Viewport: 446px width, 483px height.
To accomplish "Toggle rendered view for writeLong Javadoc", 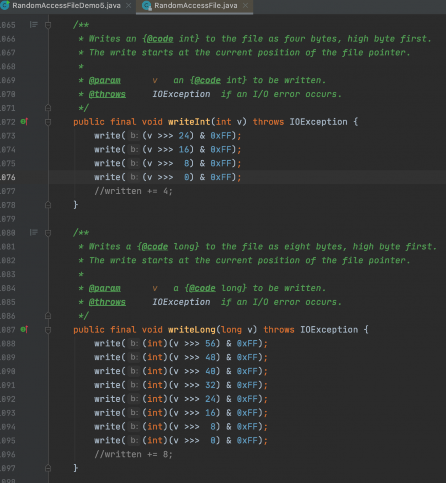I will (x=34, y=233).
